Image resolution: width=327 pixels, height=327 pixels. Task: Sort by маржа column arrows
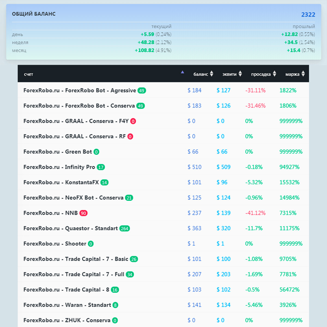tap(303, 74)
